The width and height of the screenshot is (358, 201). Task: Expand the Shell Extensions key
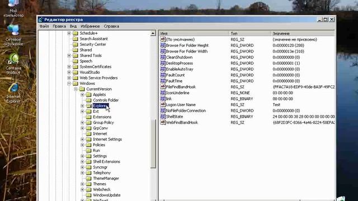82,161
